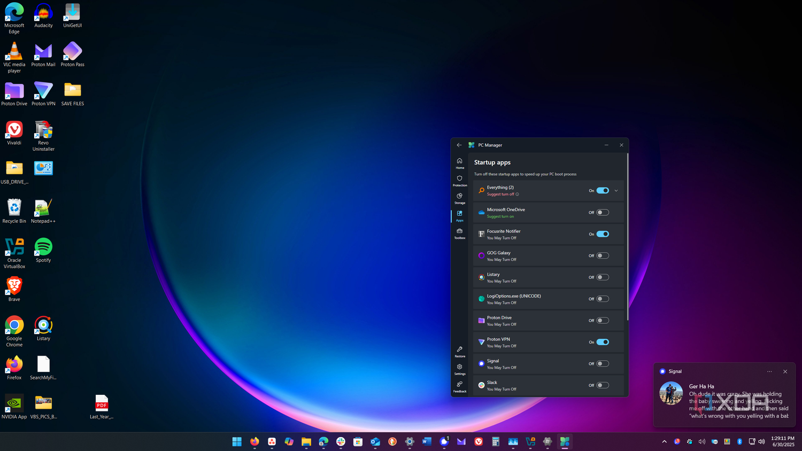This screenshot has width=802, height=451.
Task: Enable Signal startup toggle
Action: [603, 363]
